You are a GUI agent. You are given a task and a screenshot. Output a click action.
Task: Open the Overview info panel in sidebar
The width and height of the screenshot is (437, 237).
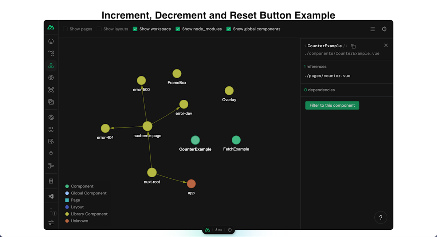pos(51,41)
